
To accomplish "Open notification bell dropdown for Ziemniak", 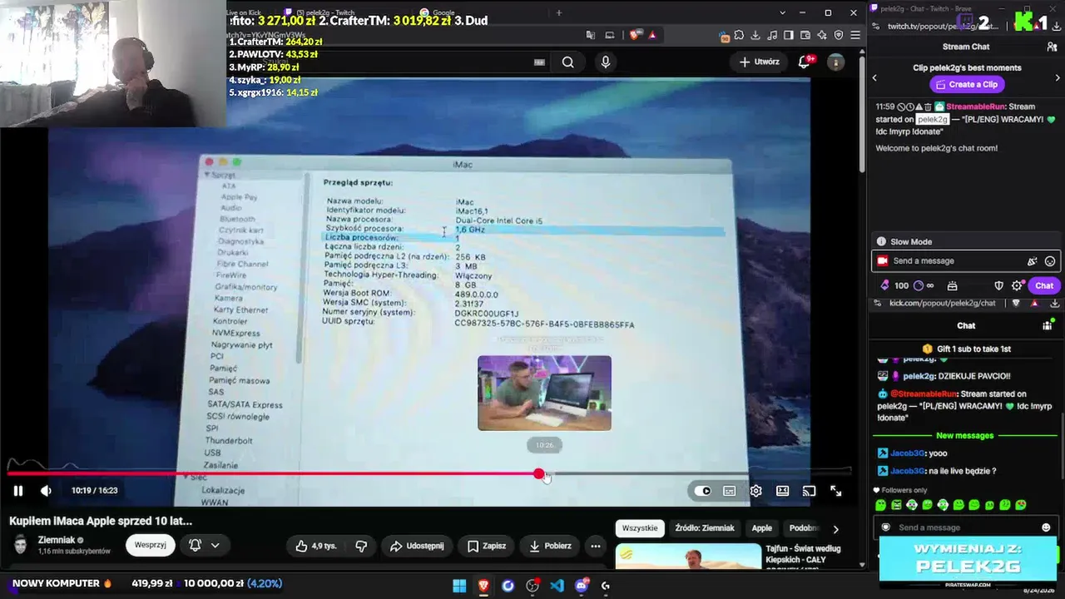I will pyautogui.click(x=204, y=545).
